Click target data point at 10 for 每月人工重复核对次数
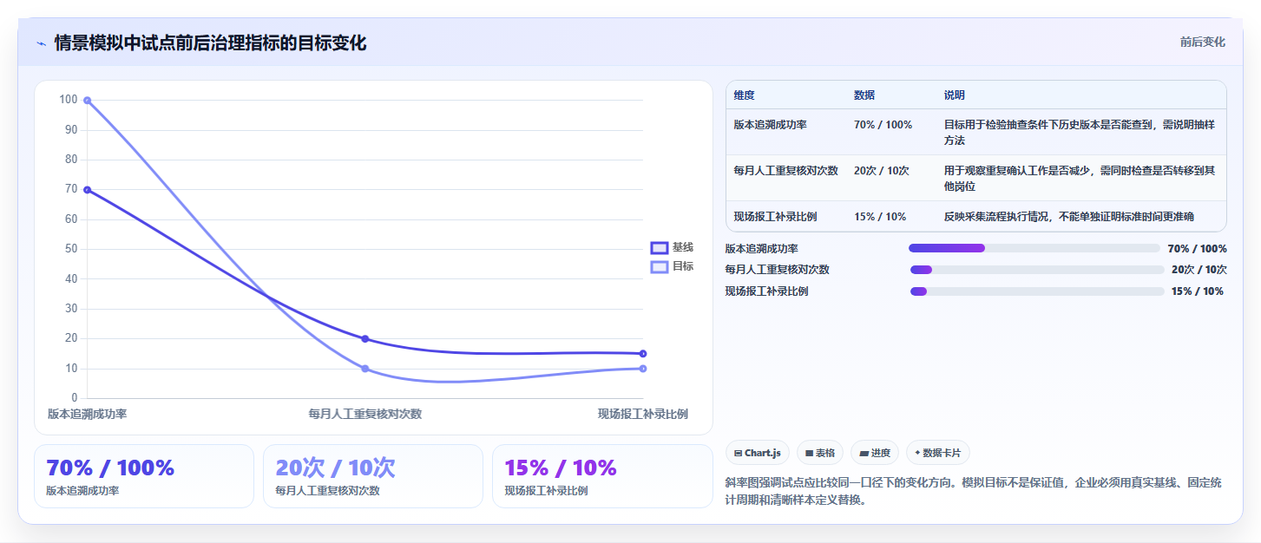1261x543 pixels. (365, 369)
